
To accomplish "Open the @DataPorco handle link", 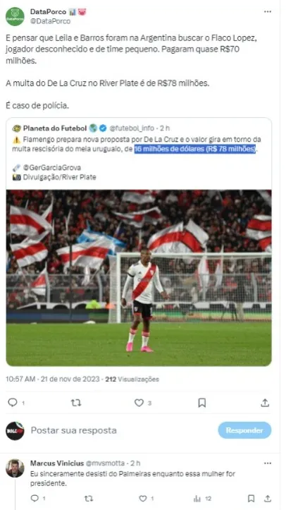I will [x=50, y=21].
